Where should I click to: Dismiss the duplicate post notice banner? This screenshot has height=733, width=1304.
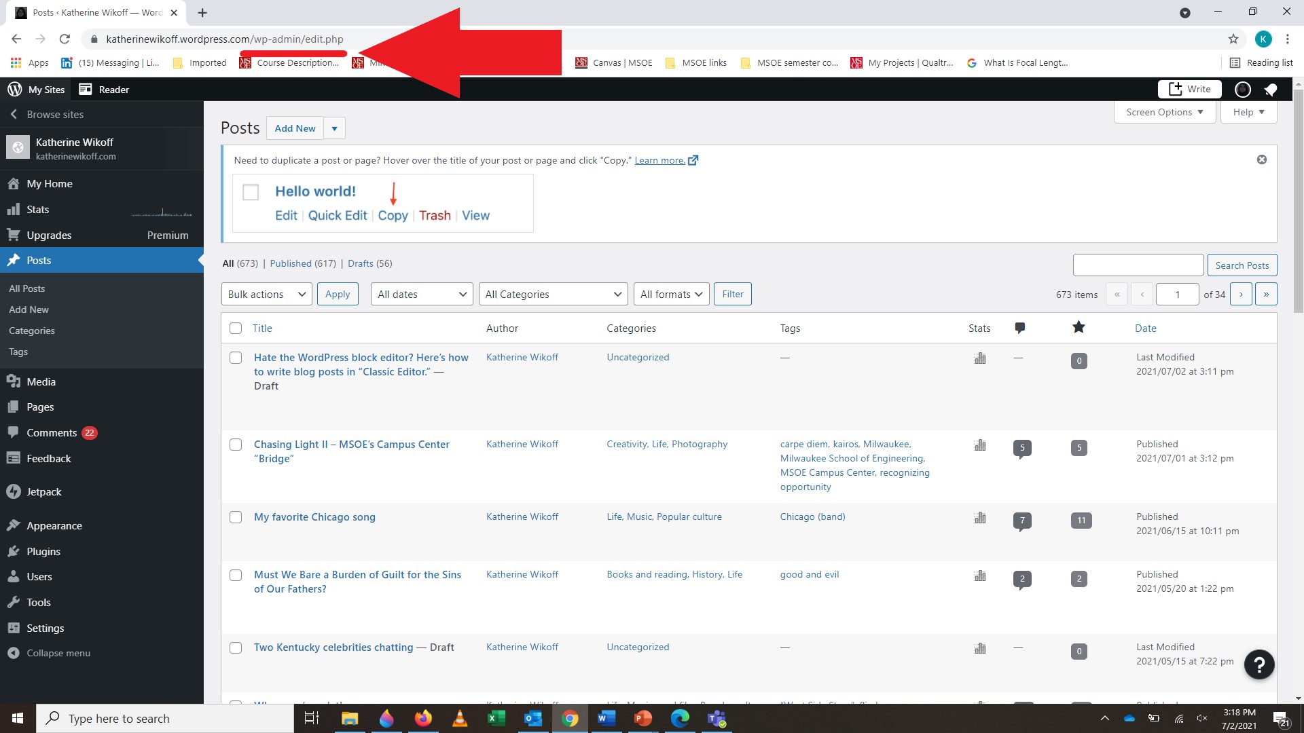click(x=1261, y=159)
